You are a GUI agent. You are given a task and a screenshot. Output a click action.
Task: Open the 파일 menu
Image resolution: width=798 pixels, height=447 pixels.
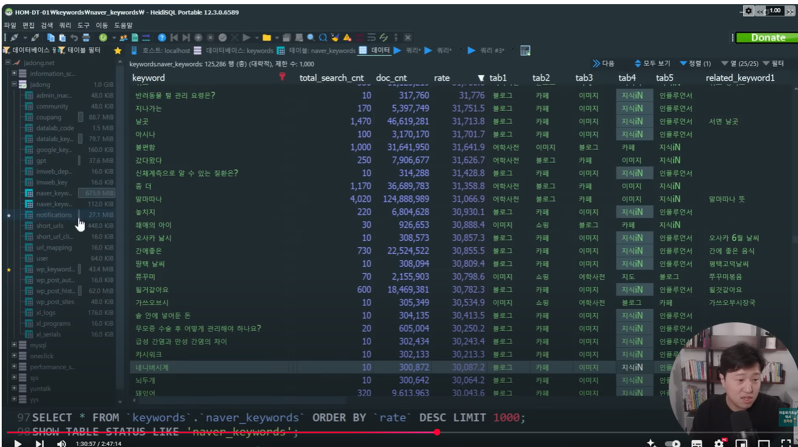tap(10, 25)
